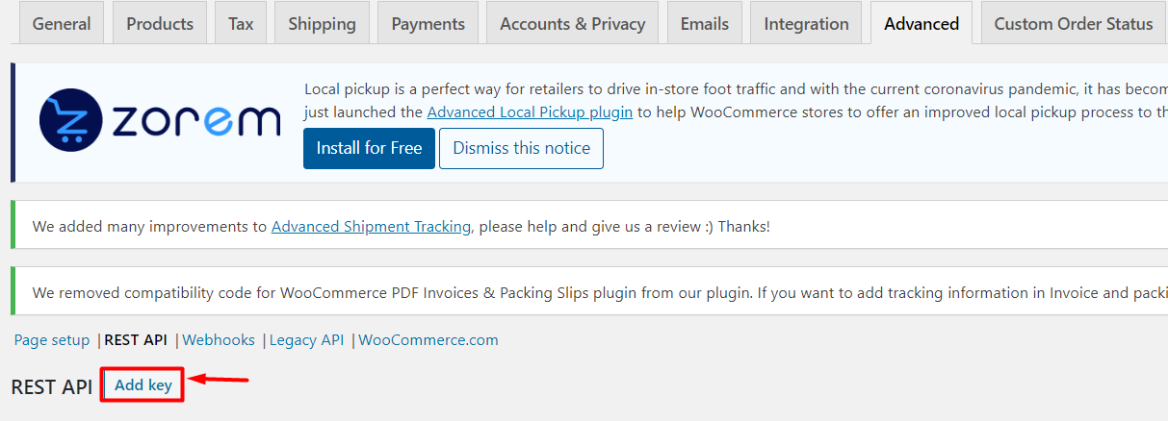Go to Page setup section
This screenshot has height=421, width=1168.
click(x=52, y=340)
